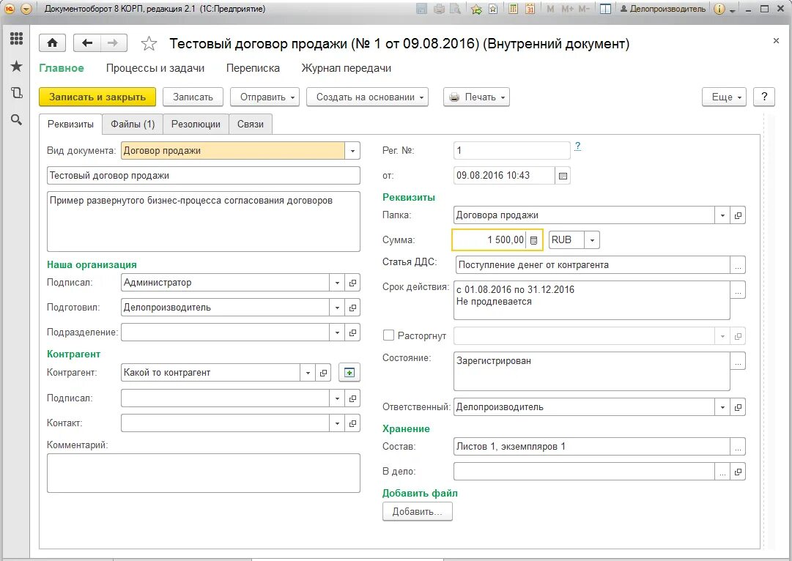Viewport: 792px width, 561px height.
Task: Expand Контрагент dropdown list
Action: 308,373
